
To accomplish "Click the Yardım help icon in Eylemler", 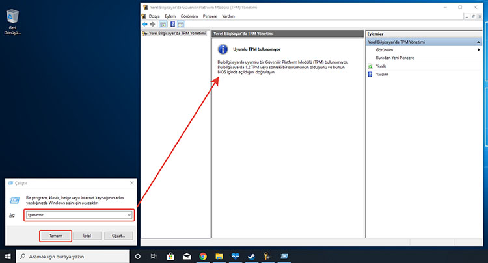I will click(370, 75).
